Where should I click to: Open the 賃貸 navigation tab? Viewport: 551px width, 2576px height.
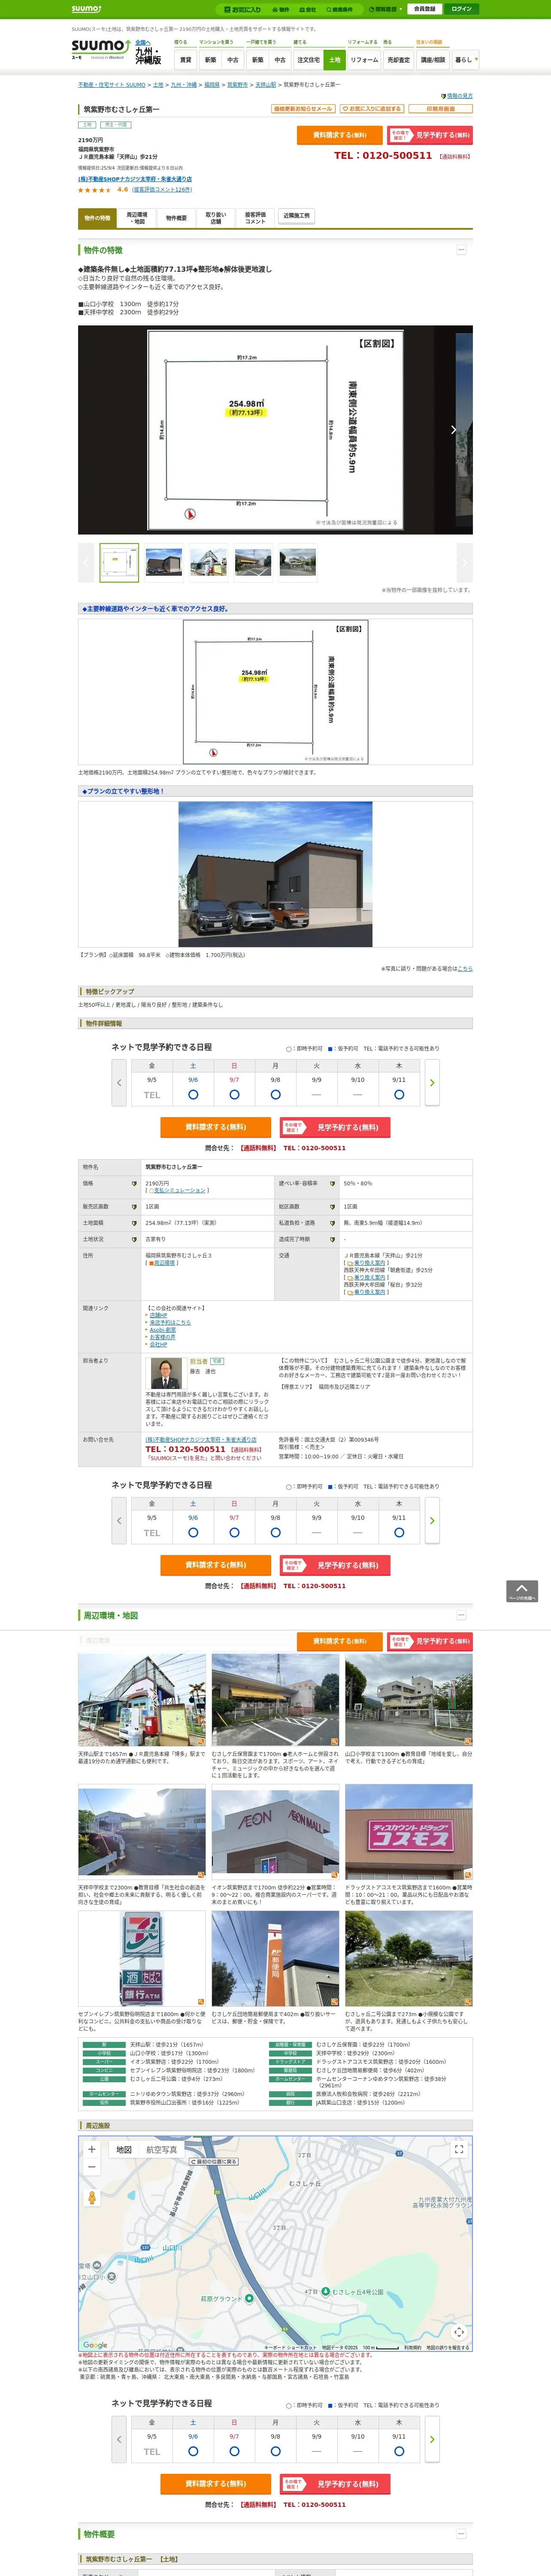pyautogui.click(x=185, y=60)
